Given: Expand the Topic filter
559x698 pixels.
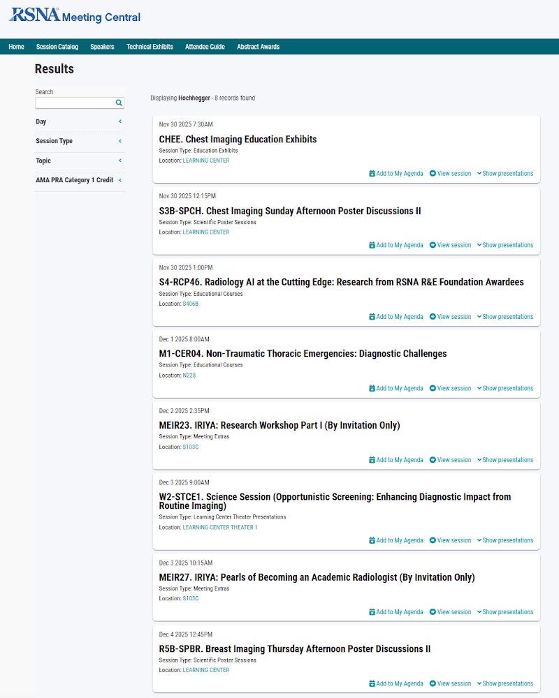Looking at the screenshot, I should pos(80,161).
